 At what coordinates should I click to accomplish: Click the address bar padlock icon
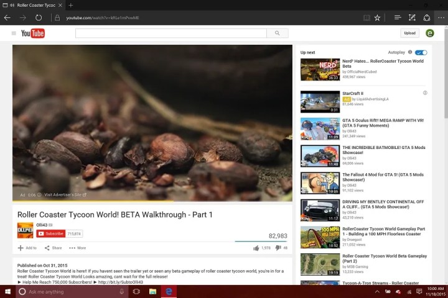57,17
